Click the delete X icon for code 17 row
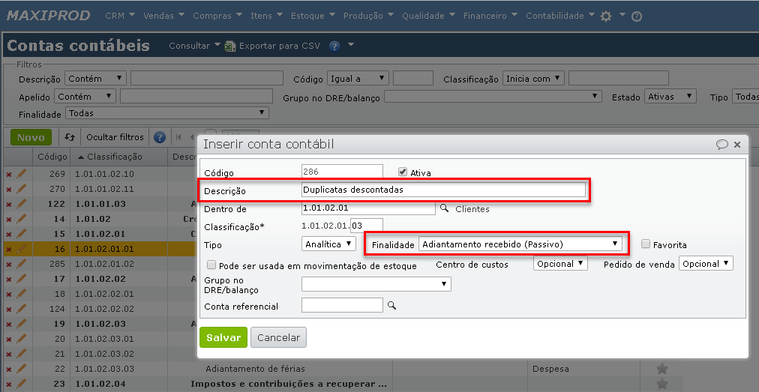The width and height of the screenshot is (759, 392). pyautogui.click(x=8, y=280)
